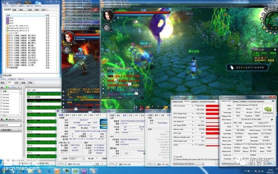Select the purple CPU-Z taskbar icon

click(84, 171)
